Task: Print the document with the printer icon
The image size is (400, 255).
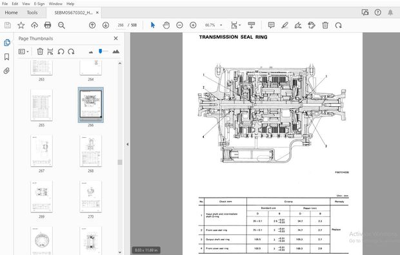Action: pyautogui.click(x=48, y=25)
